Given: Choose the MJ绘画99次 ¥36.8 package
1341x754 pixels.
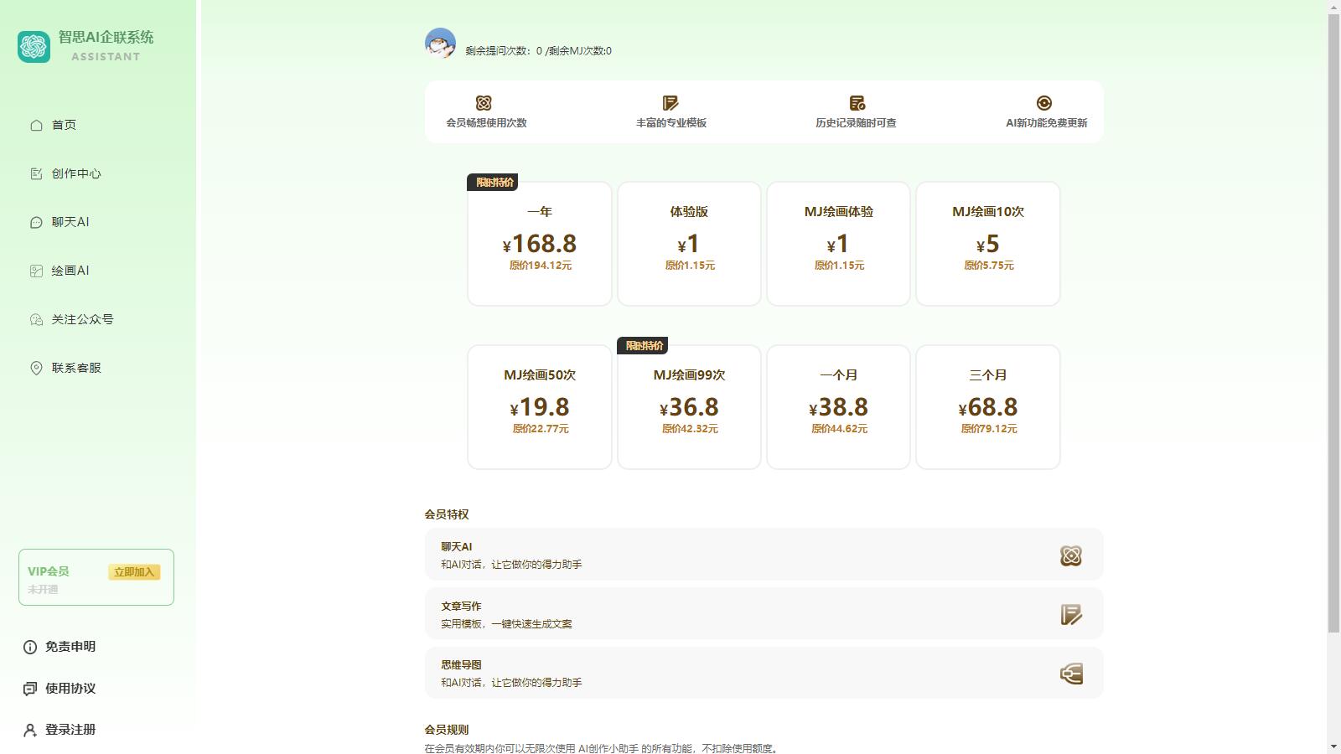Looking at the screenshot, I should pos(689,407).
